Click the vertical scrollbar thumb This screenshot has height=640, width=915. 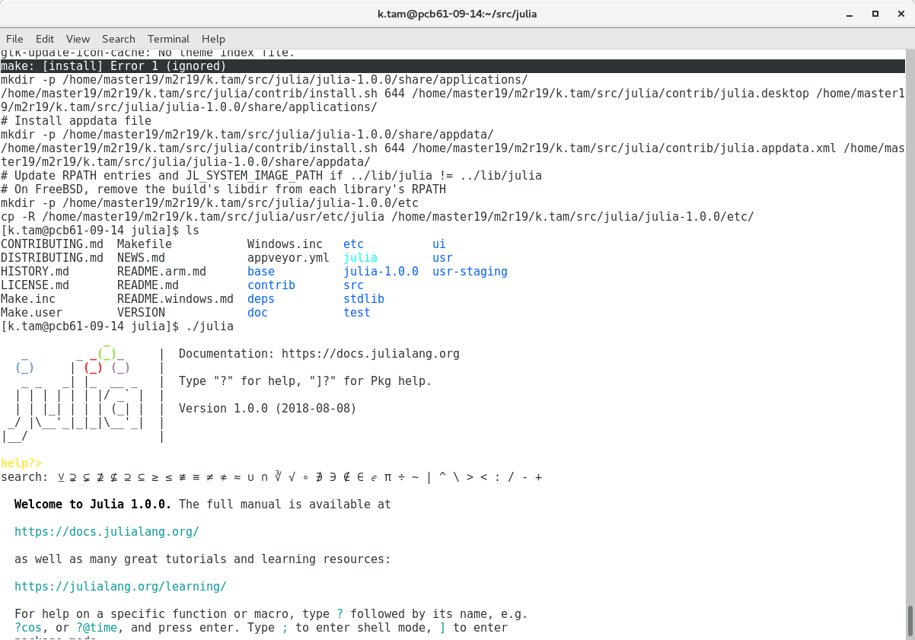[x=910, y=619]
